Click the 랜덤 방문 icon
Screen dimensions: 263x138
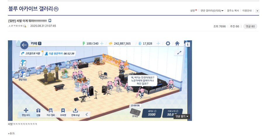pyautogui.click(x=23, y=75)
